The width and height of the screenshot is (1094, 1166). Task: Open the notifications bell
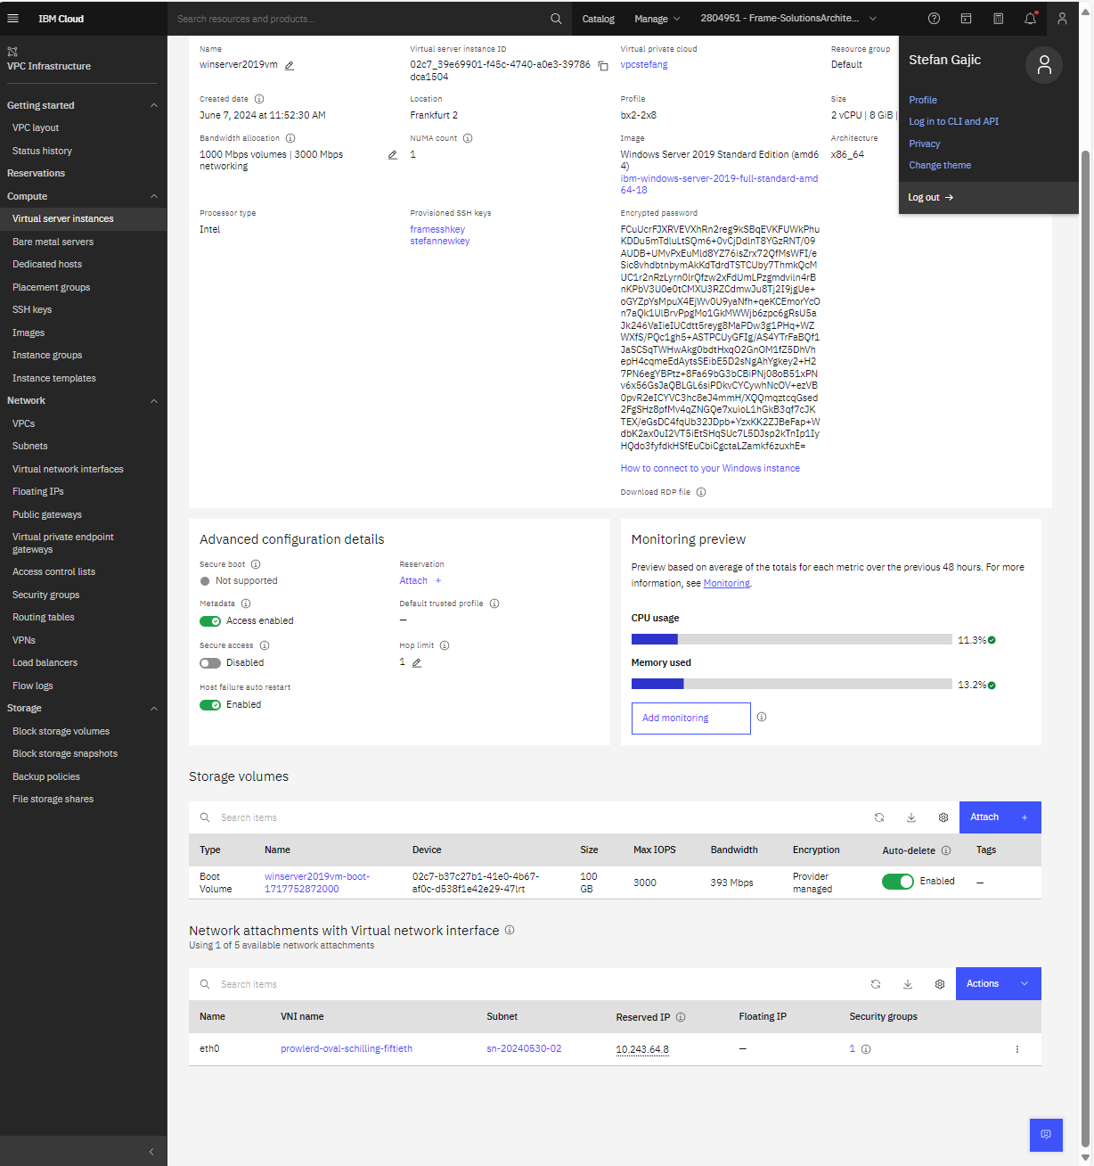pyautogui.click(x=1030, y=18)
